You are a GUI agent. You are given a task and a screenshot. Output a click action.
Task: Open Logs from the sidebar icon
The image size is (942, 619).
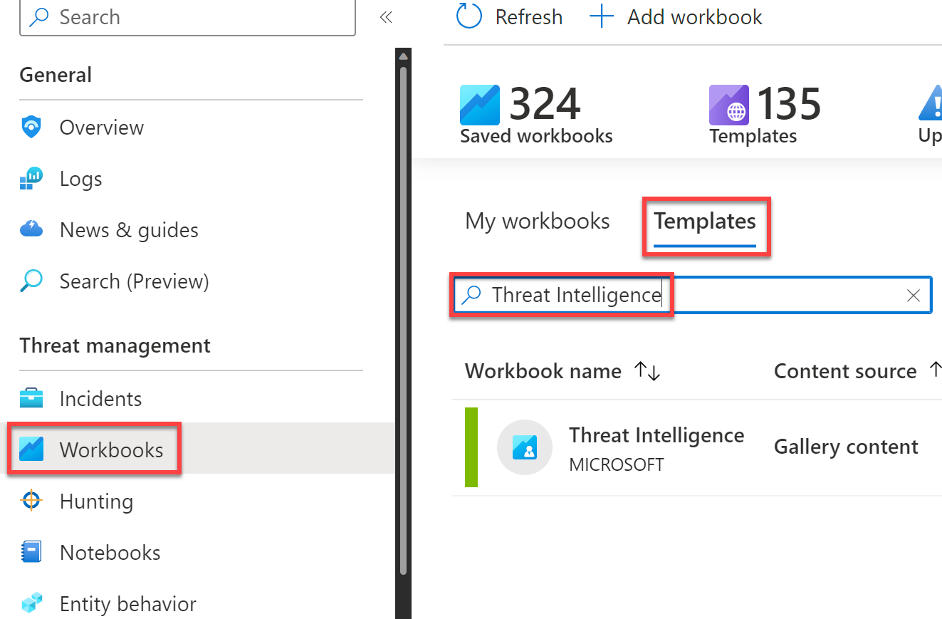tap(31, 179)
